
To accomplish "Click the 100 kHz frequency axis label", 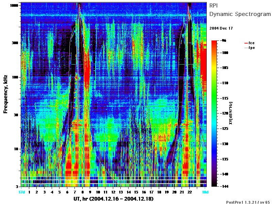I will 15,77.
